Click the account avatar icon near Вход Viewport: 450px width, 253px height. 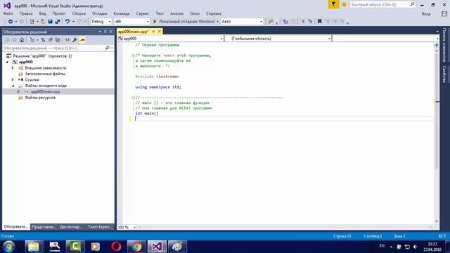[x=444, y=13]
